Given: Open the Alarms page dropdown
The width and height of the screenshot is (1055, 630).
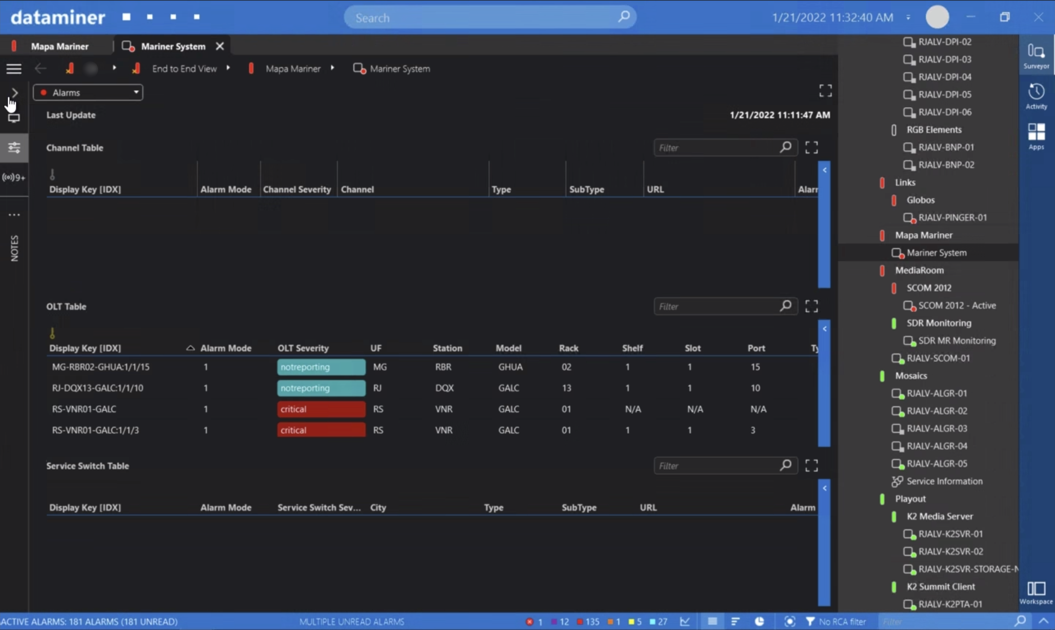Looking at the screenshot, I should (x=88, y=93).
